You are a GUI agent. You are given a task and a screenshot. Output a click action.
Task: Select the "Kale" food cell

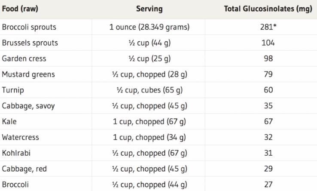(9, 122)
